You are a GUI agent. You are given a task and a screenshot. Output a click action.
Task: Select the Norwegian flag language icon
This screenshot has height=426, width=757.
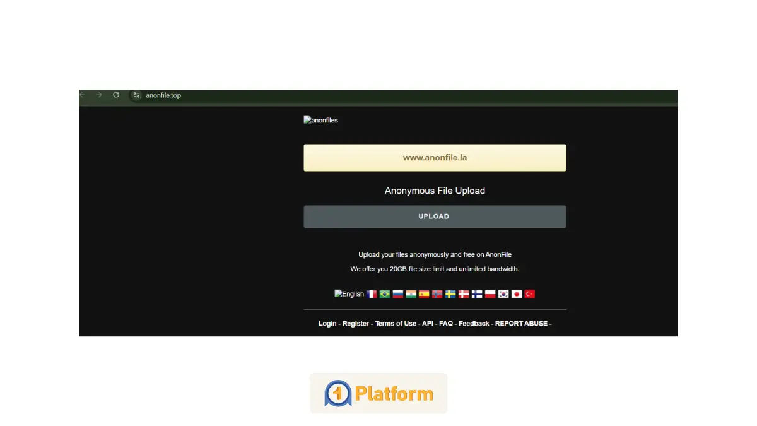point(437,293)
